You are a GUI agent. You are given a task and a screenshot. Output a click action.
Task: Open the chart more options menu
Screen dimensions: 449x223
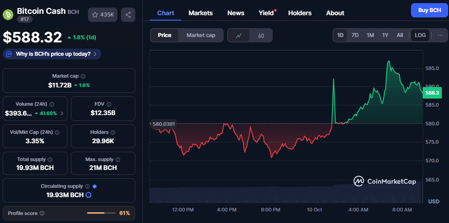[440, 35]
